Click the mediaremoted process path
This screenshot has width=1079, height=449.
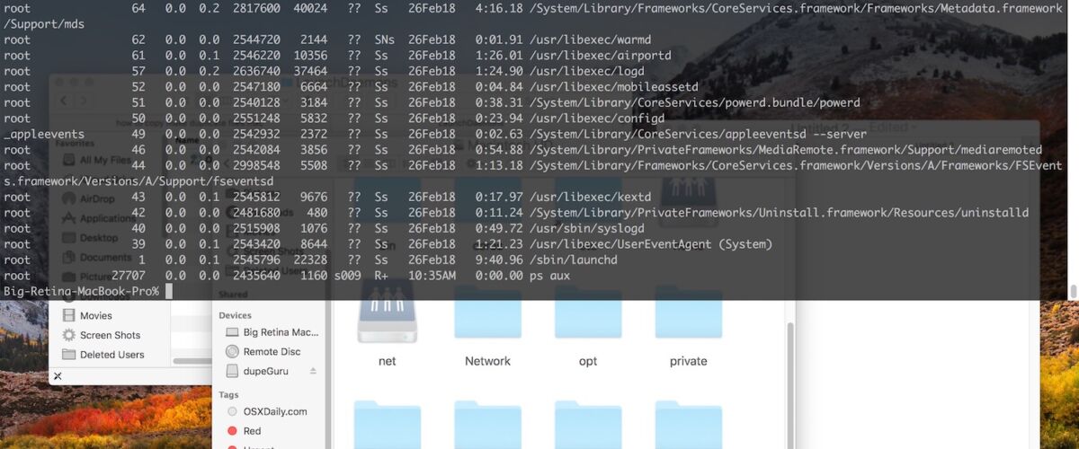(786, 150)
